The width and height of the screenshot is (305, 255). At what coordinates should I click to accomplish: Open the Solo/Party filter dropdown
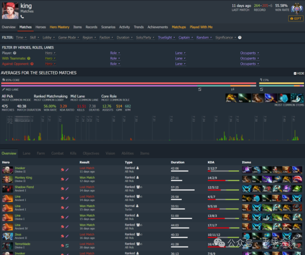pos(145,38)
